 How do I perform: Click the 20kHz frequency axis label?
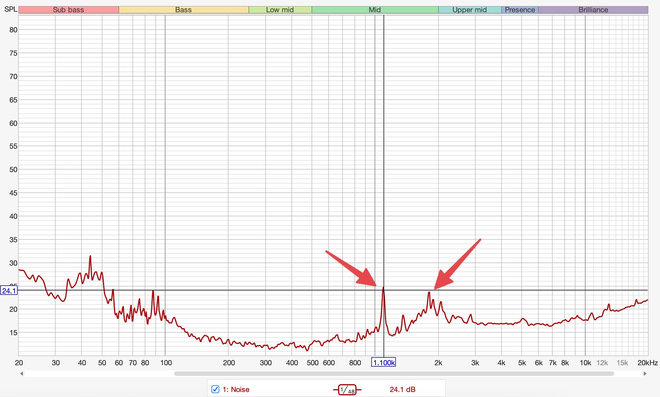[647, 363]
